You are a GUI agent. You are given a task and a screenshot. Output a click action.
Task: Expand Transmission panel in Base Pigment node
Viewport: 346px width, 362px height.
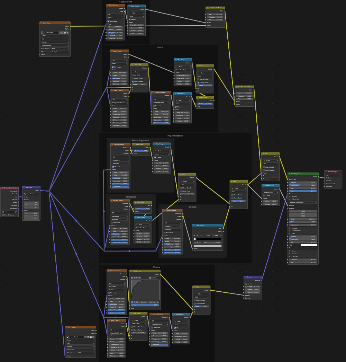coord(290,231)
